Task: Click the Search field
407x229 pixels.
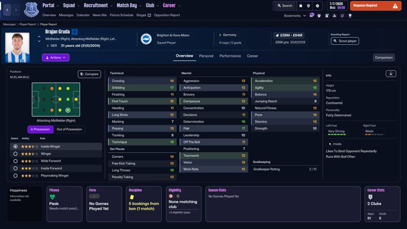Action: (285, 6)
